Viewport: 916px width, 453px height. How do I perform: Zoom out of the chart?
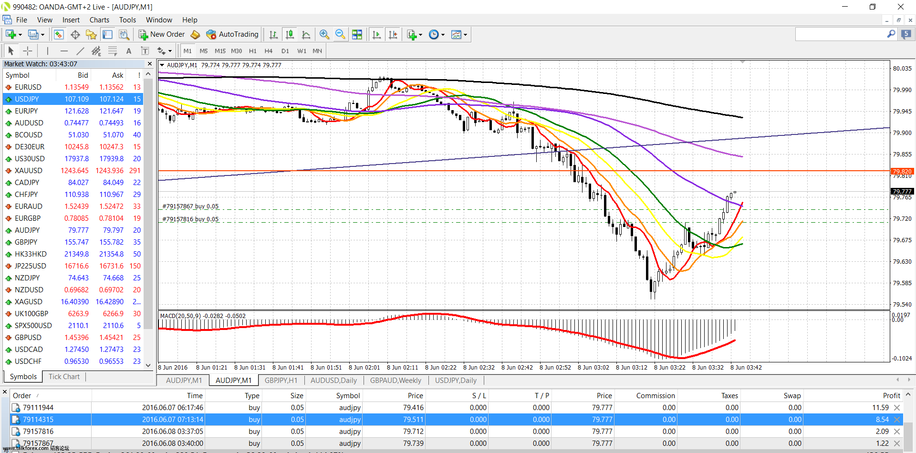[x=341, y=34]
